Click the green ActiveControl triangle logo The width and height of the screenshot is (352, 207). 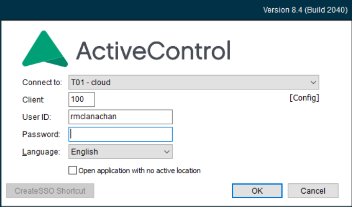(45, 49)
